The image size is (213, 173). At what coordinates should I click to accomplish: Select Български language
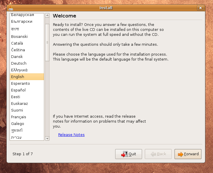tap(27, 22)
